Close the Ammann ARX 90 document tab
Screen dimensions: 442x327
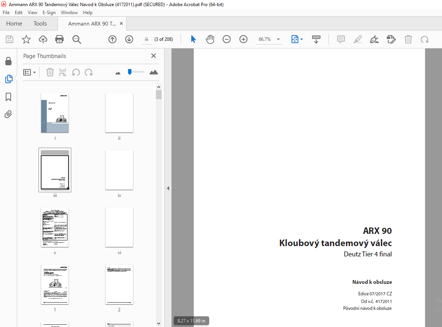[x=121, y=23]
